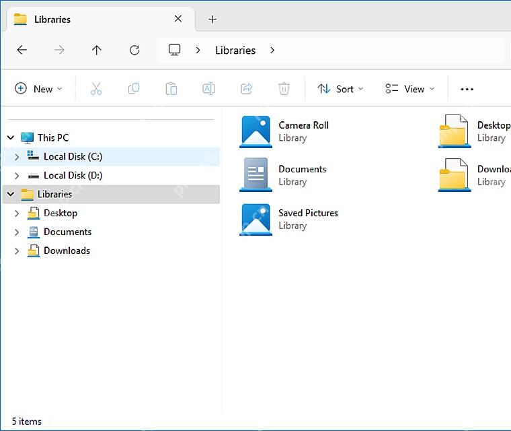511x431 pixels.
Task: Click chevron before Libraries in address bar
Action: (x=198, y=51)
